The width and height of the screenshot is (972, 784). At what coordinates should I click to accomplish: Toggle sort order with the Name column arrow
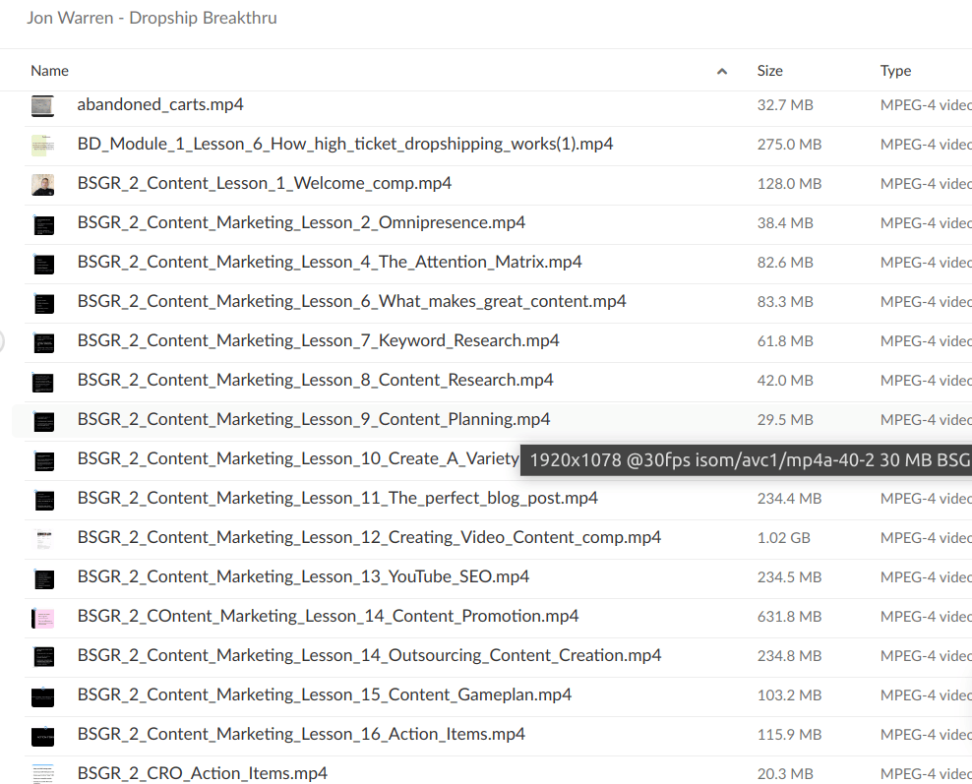point(722,71)
